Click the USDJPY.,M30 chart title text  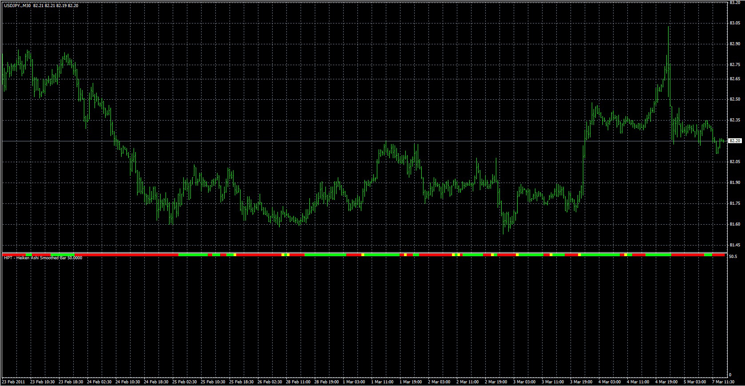[x=18, y=6]
